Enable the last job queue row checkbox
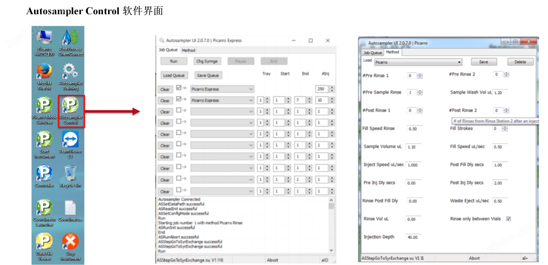 [x=179, y=190]
